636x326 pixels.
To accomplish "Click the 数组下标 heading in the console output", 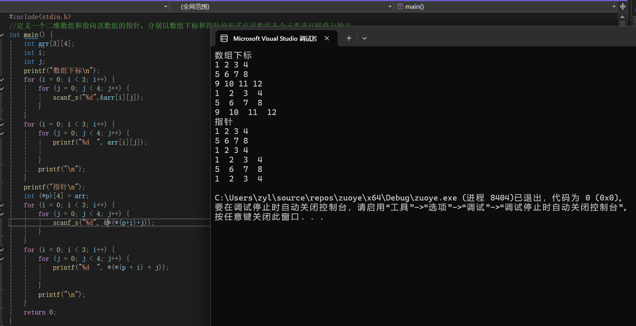I will (233, 55).
